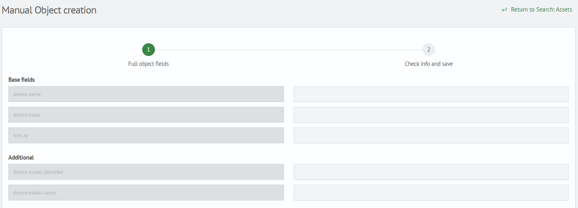Click the device.model.name label field
The image size is (578, 208).
[x=146, y=193]
